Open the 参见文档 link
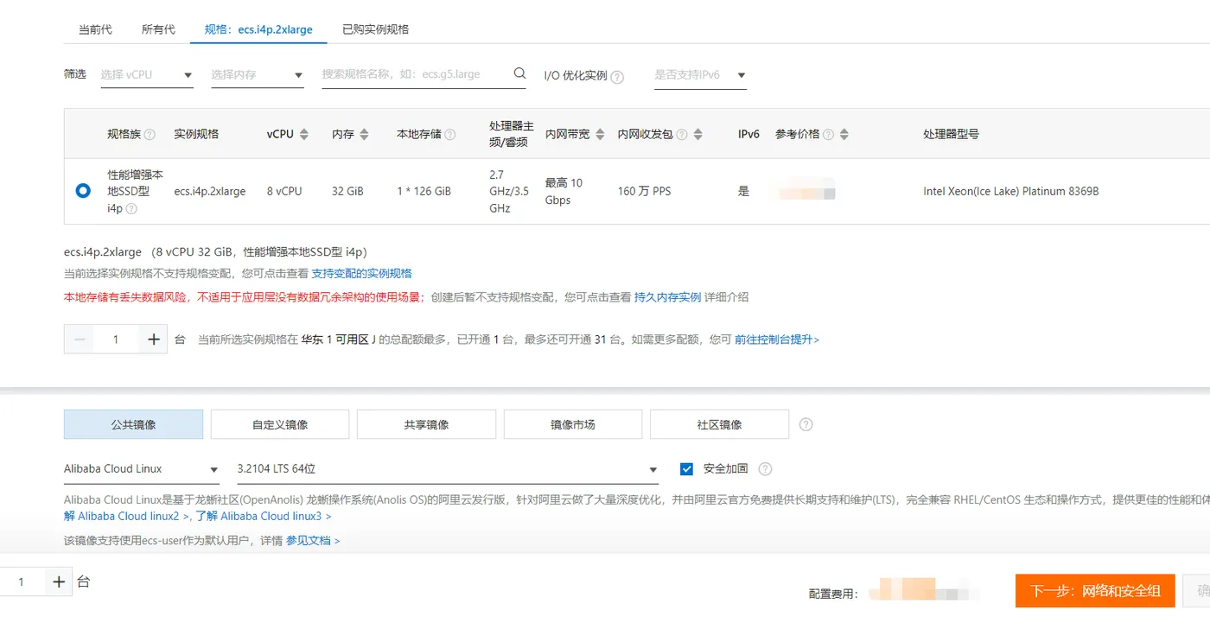This screenshot has width=1210, height=629. 313,541
